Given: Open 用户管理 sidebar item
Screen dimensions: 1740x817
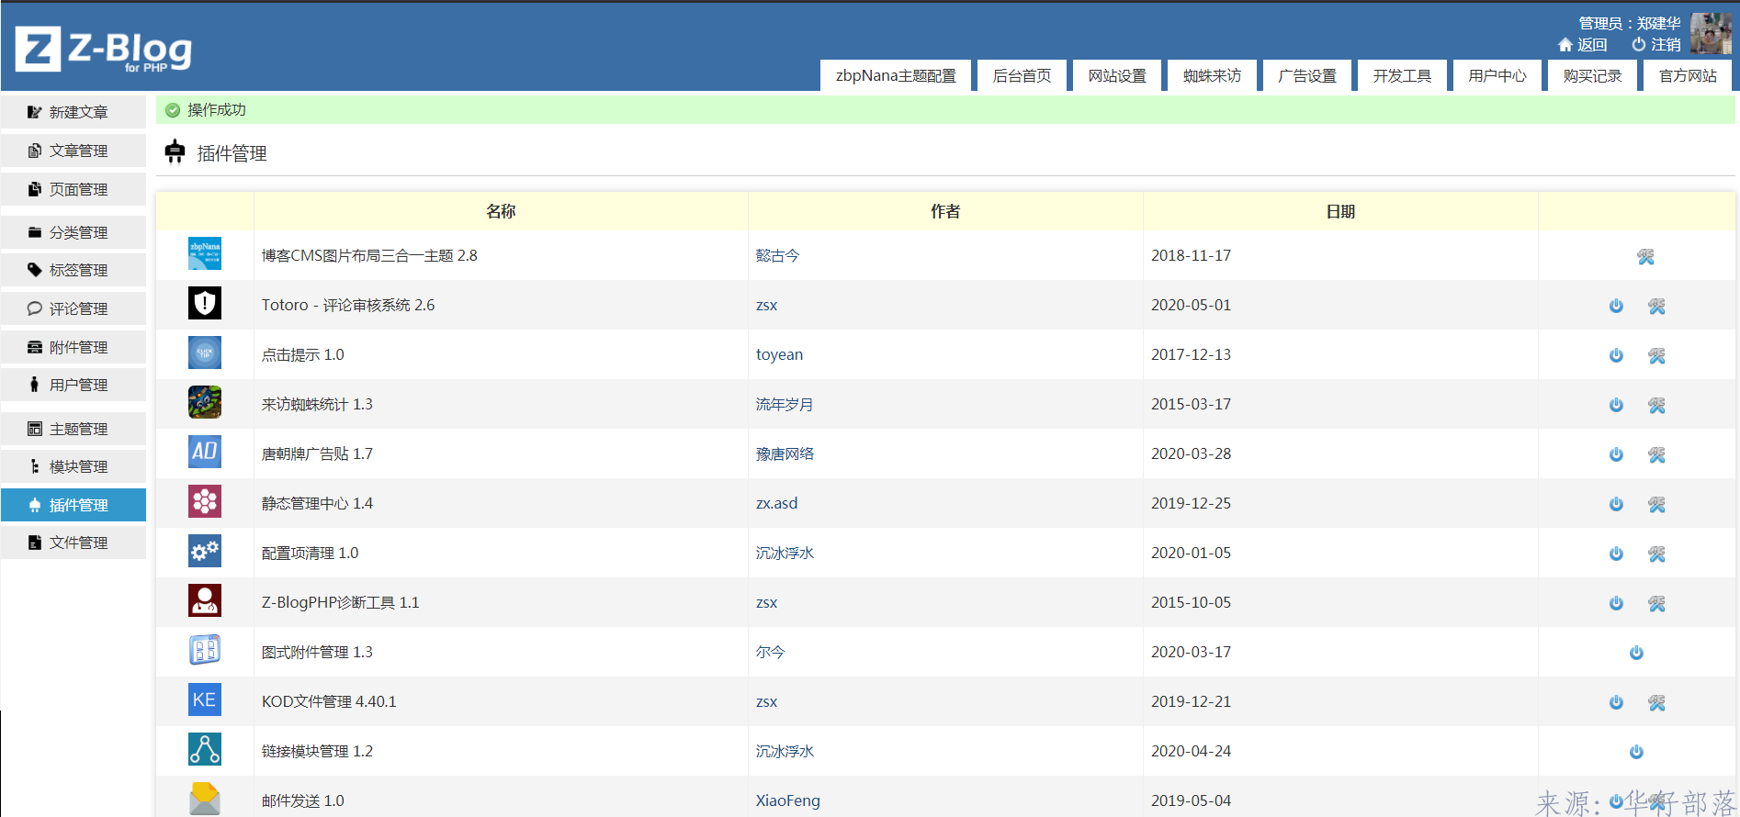Looking at the screenshot, I should click(73, 385).
